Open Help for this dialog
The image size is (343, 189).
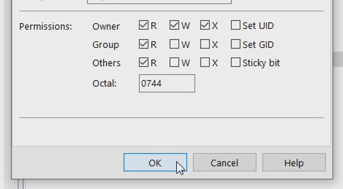(x=293, y=163)
